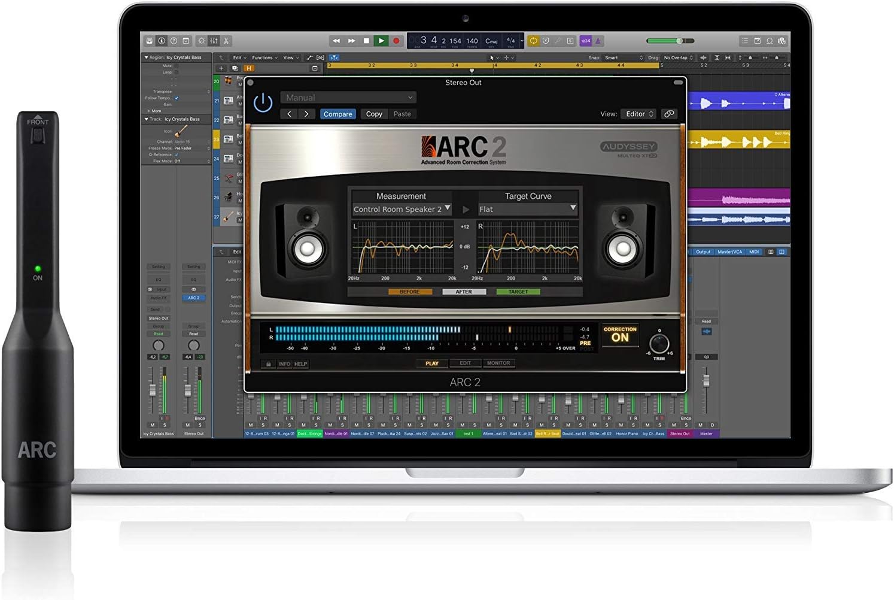Click the lock icon in ARC 2

click(x=269, y=364)
